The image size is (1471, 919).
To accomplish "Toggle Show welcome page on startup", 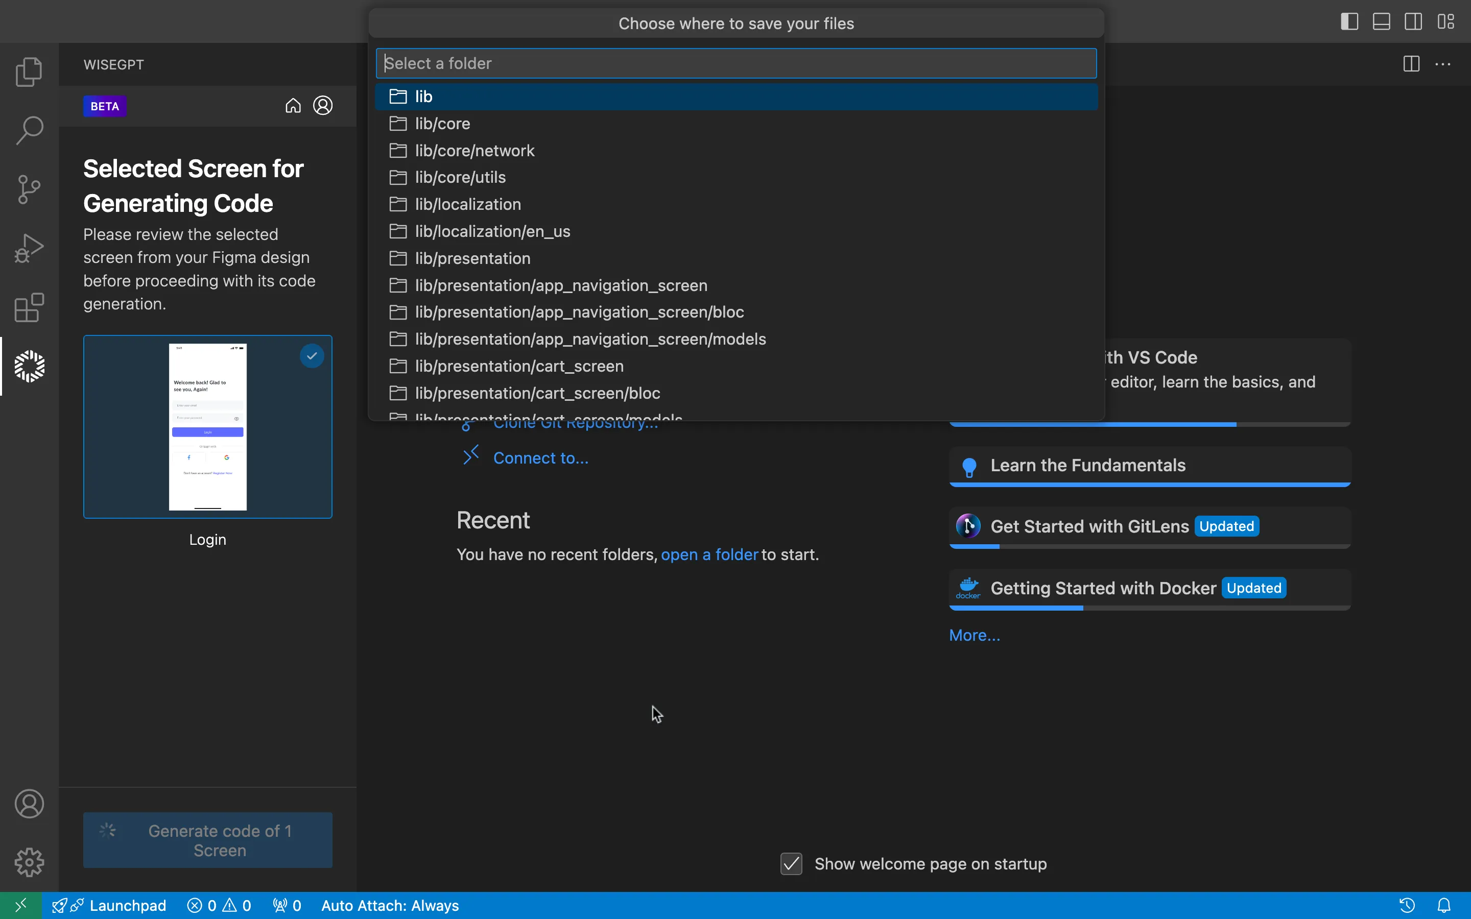I will pyautogui.click(x=792, y=863).
